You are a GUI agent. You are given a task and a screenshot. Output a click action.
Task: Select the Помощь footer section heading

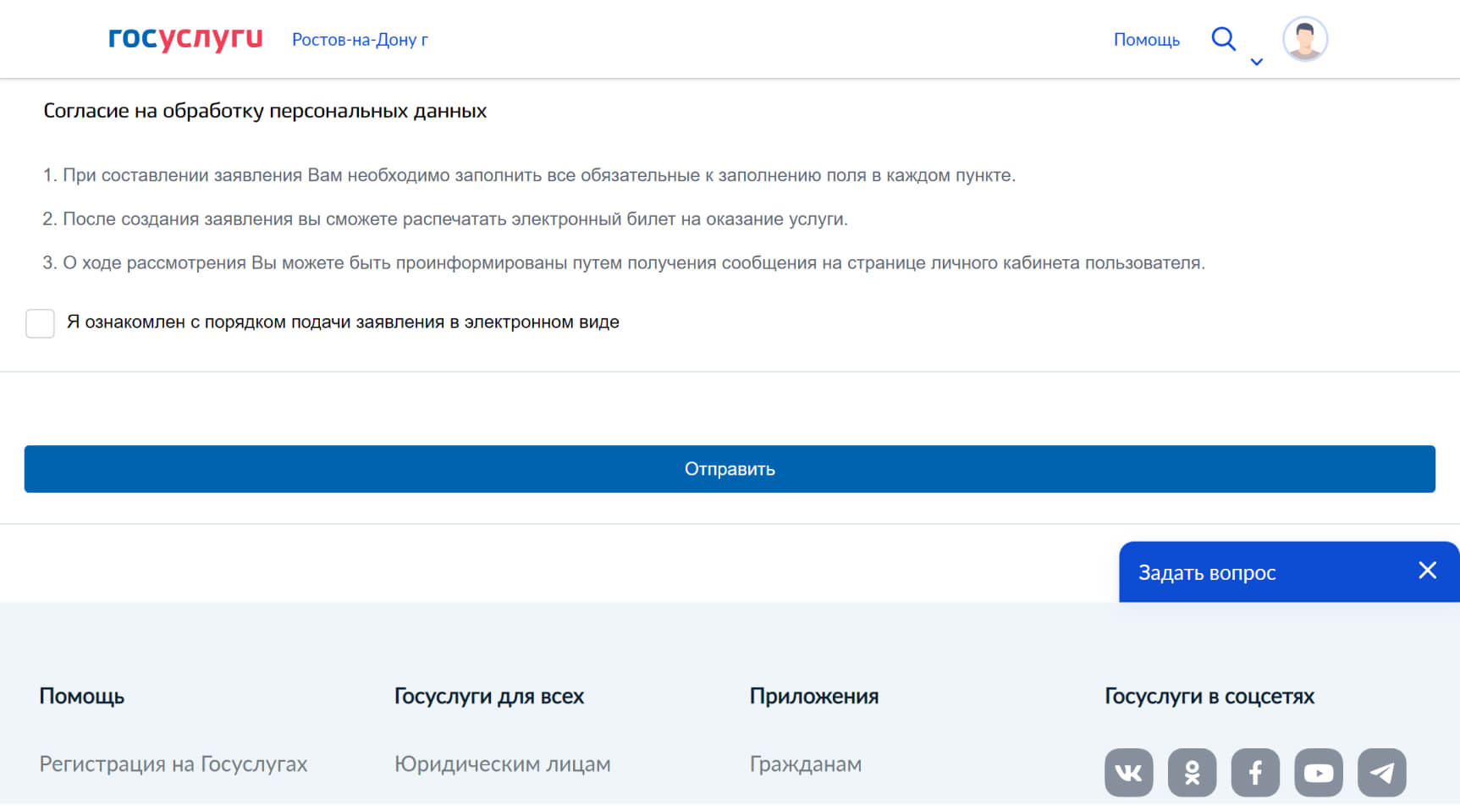80,696
